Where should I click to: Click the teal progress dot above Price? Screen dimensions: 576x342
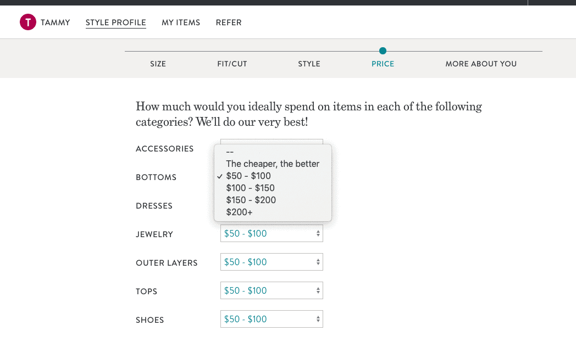[383, 51]
